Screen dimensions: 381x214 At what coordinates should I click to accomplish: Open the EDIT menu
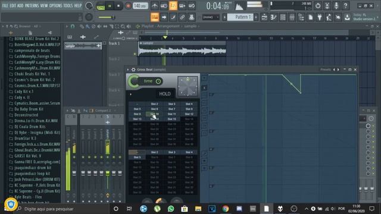click(13, 5)
